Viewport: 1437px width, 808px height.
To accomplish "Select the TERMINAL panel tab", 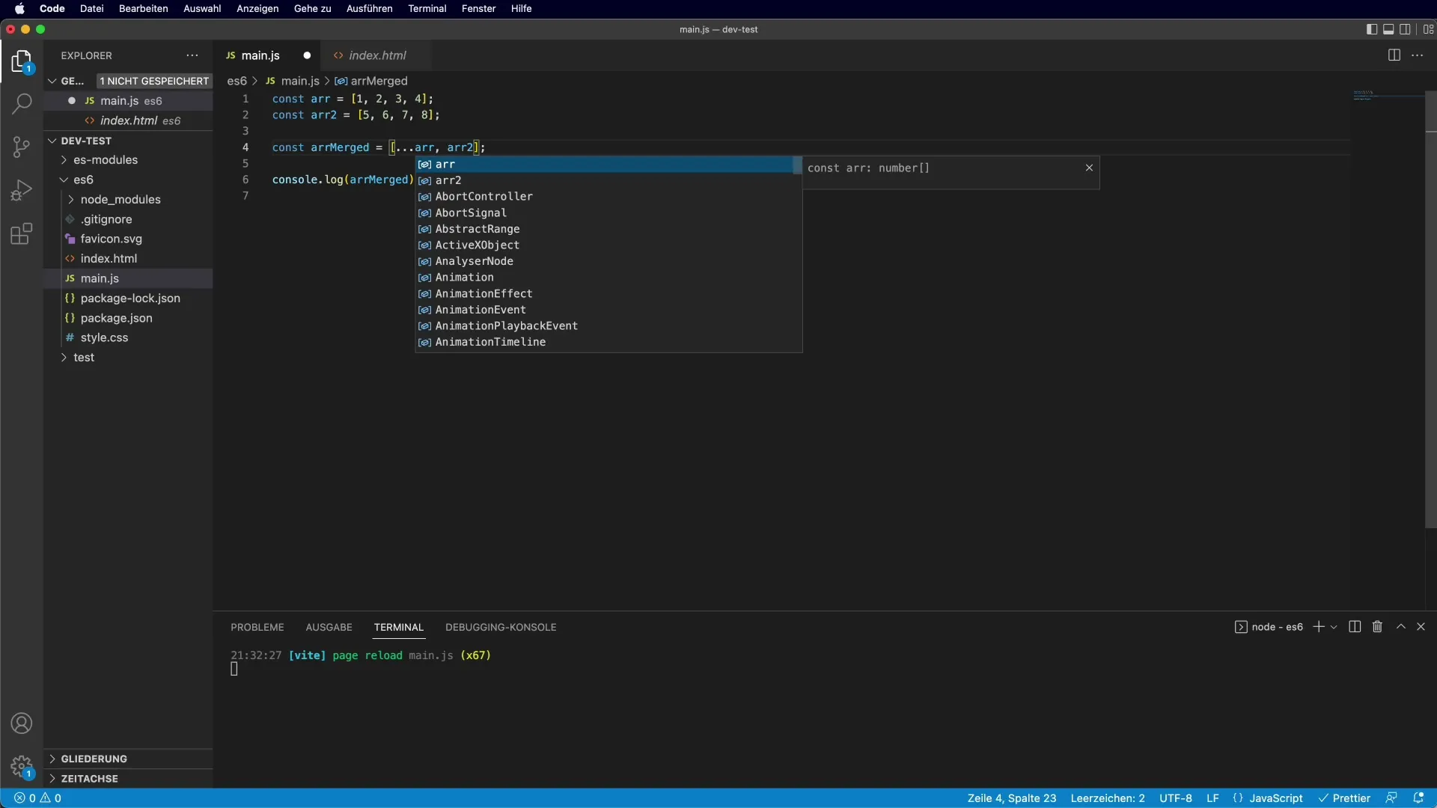I will [398, 627].
